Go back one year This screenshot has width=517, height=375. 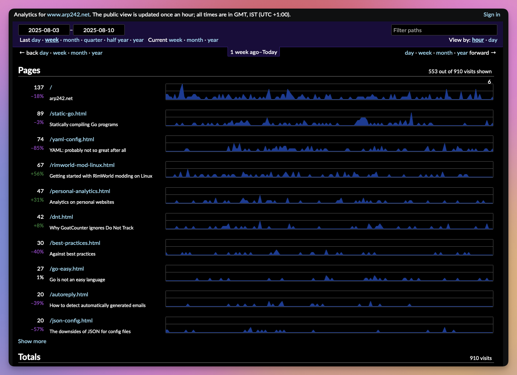pos(97,53)
